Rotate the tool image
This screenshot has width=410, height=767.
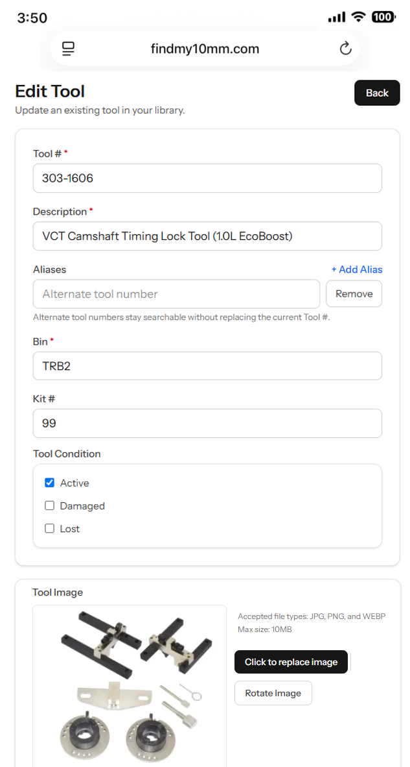click(273, 693)
